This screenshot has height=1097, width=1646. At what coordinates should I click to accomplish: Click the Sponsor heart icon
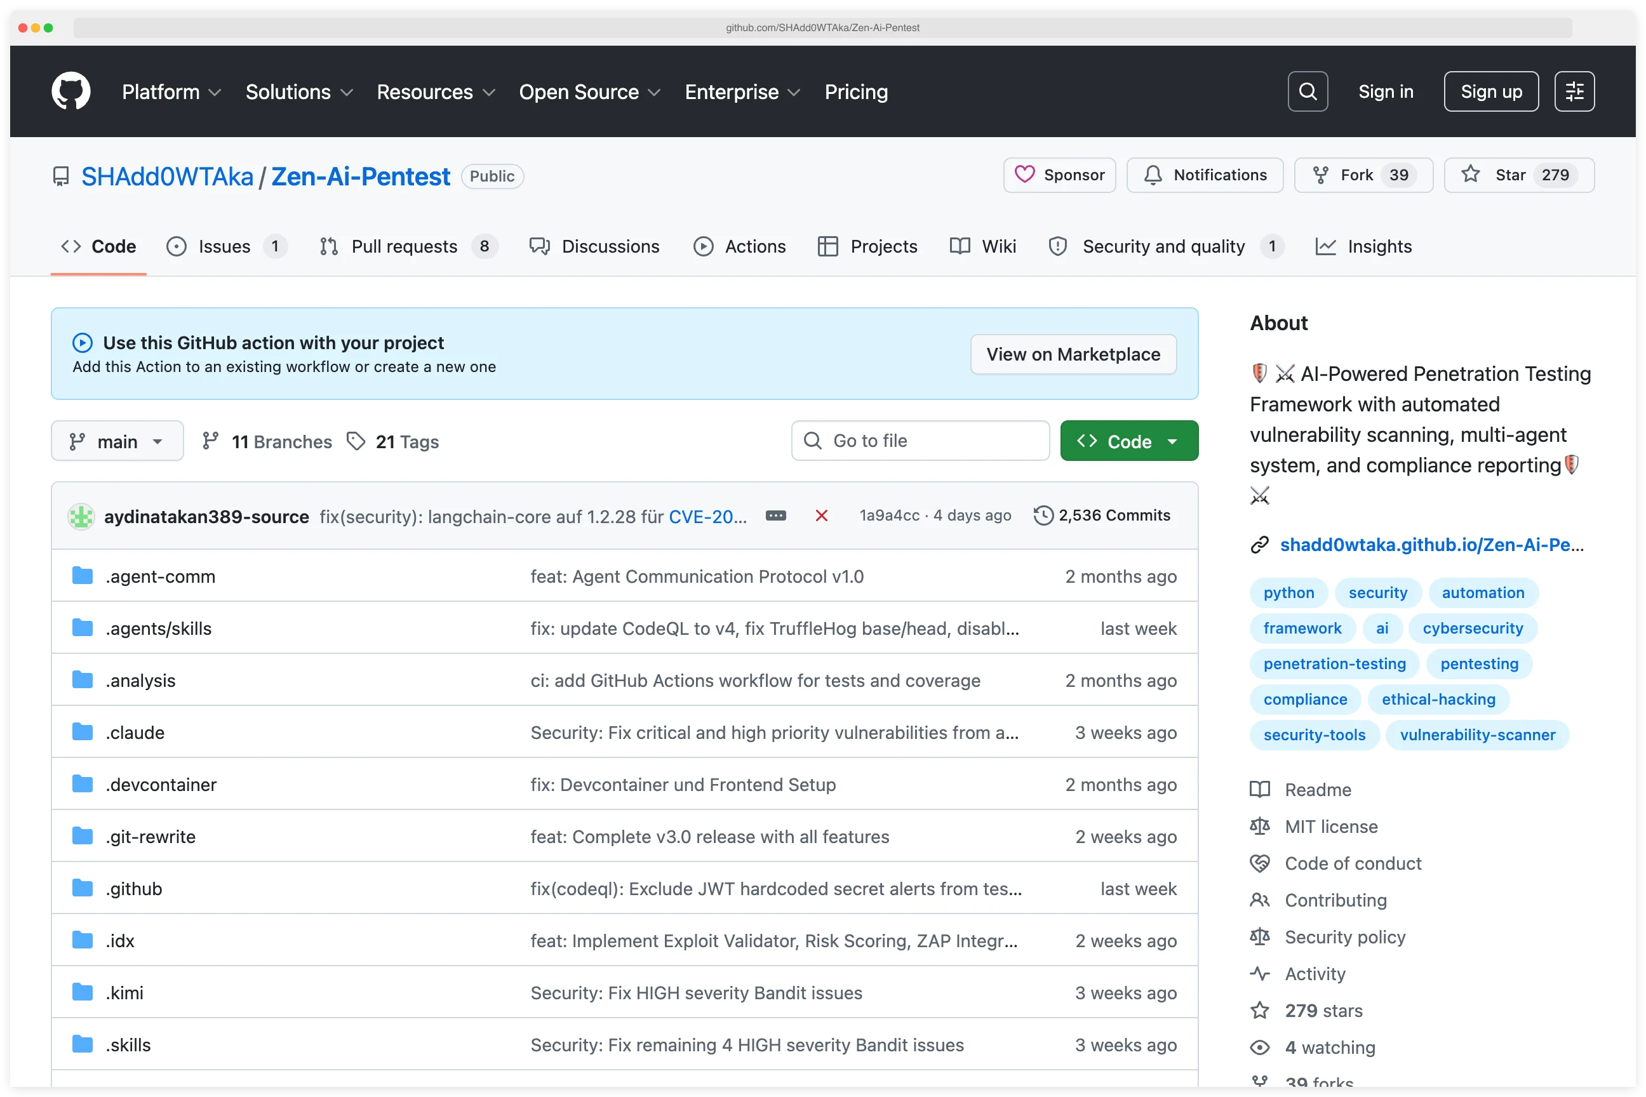click(1024, 174)
